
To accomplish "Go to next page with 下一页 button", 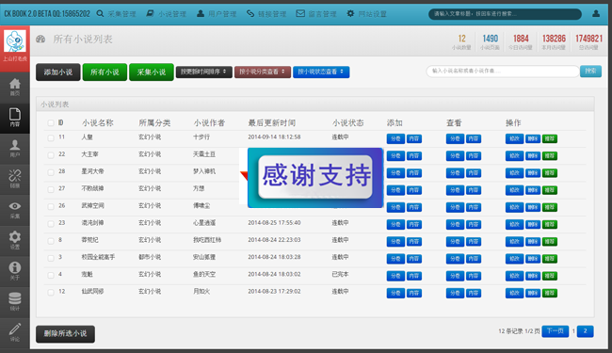I will 555,331.
